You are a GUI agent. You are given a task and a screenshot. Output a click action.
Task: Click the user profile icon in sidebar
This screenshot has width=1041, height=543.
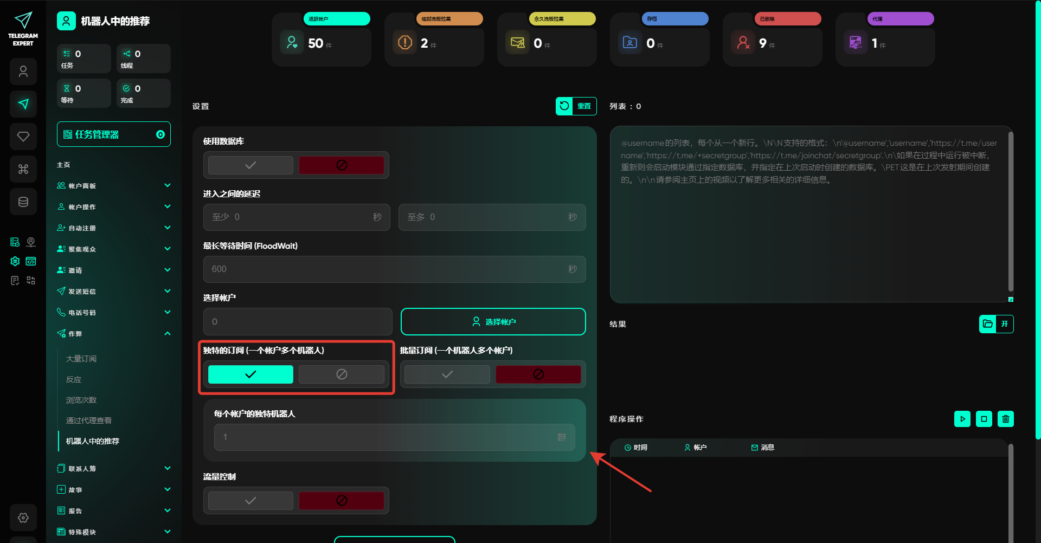tap(23, 72)
